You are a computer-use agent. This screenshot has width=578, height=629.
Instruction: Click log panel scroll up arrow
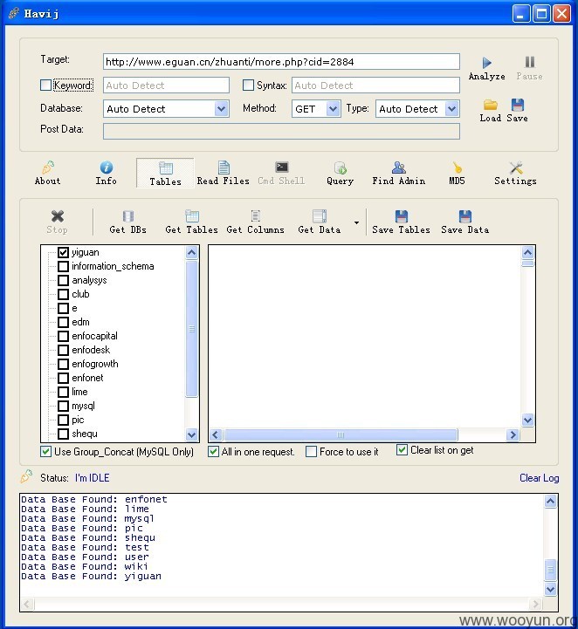point(550,501)
